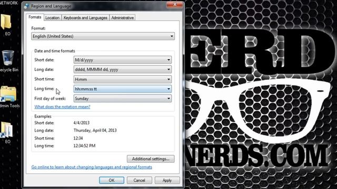Open the Administrative tab
The height and width of the screenshot is (189, 337).
pyautogui.click(x=123, y=18)
